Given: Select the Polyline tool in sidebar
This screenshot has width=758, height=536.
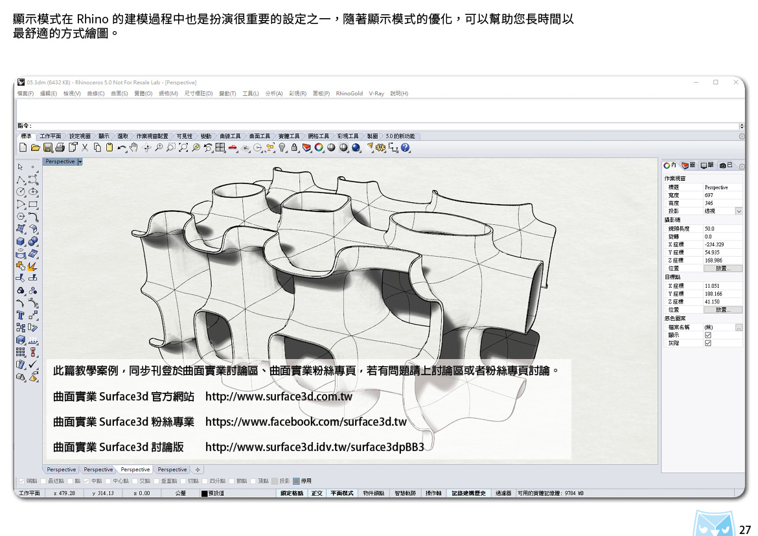Looking at the screenshot, I should (x=20, y=180).
